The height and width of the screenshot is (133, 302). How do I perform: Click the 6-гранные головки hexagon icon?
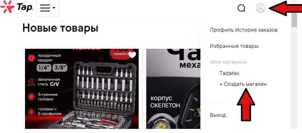(x=31, y=97)
